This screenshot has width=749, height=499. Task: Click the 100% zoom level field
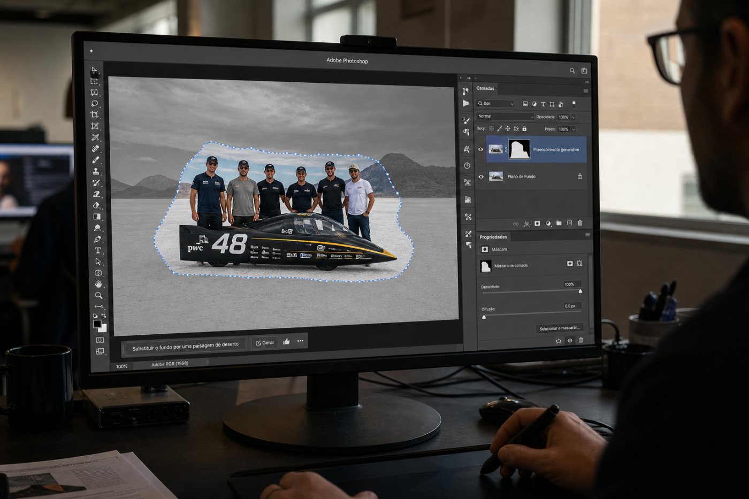click(x=121, y=366)
